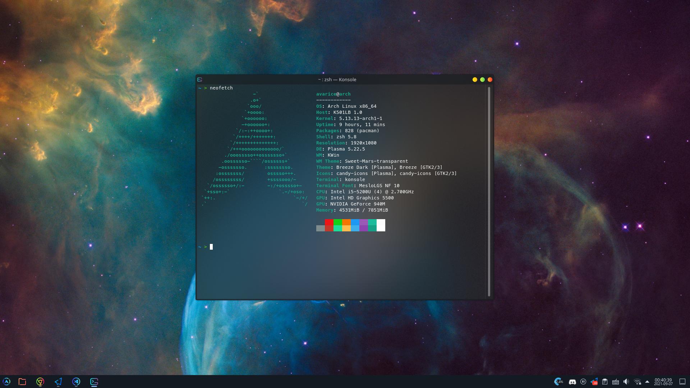This screenshot has height=388, width=690.
Task: Click the Konsole vertical scrollbar
Action: (x=489, y=192)
